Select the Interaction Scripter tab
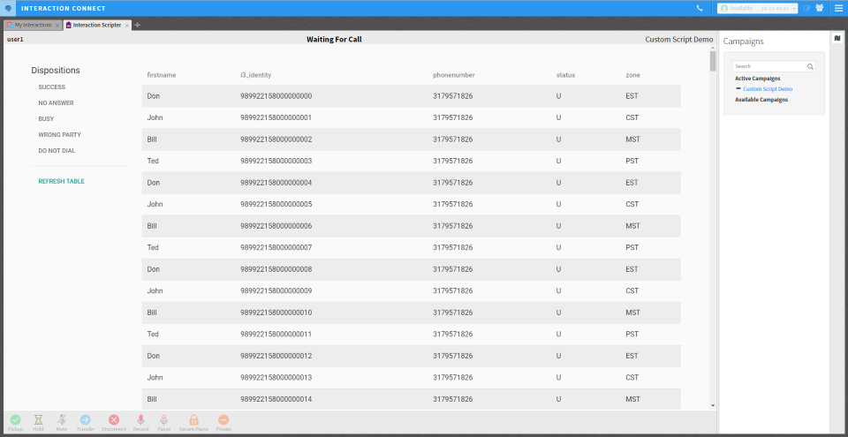This screenshot has width=848, height=437. [x=96, y=25]
